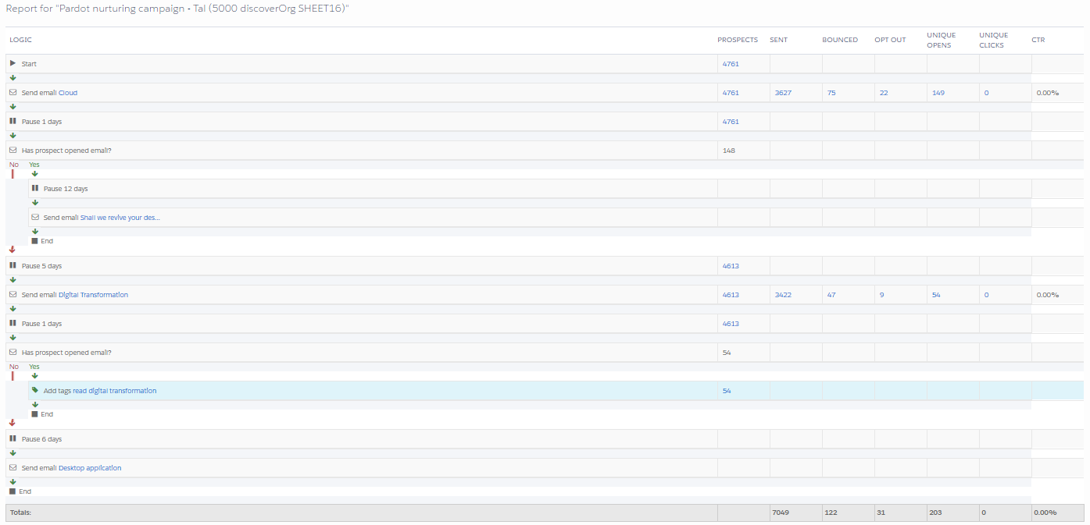Click envelope icon beside Desktop application email

point(13,467)
